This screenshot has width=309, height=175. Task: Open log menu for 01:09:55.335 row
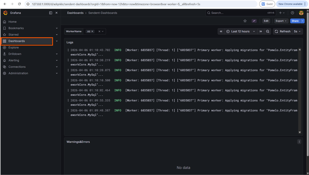click(68, 100)
